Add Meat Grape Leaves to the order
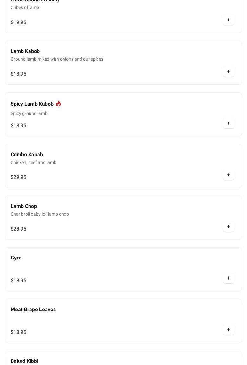247x365 pixels. pyautogui.click(x=228, y=330)
